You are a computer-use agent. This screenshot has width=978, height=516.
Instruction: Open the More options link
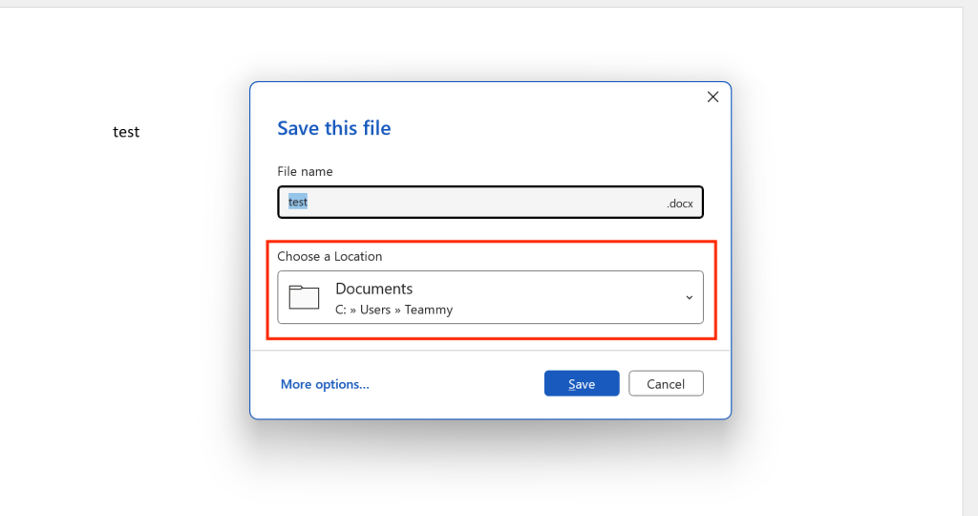coord(325,384)
